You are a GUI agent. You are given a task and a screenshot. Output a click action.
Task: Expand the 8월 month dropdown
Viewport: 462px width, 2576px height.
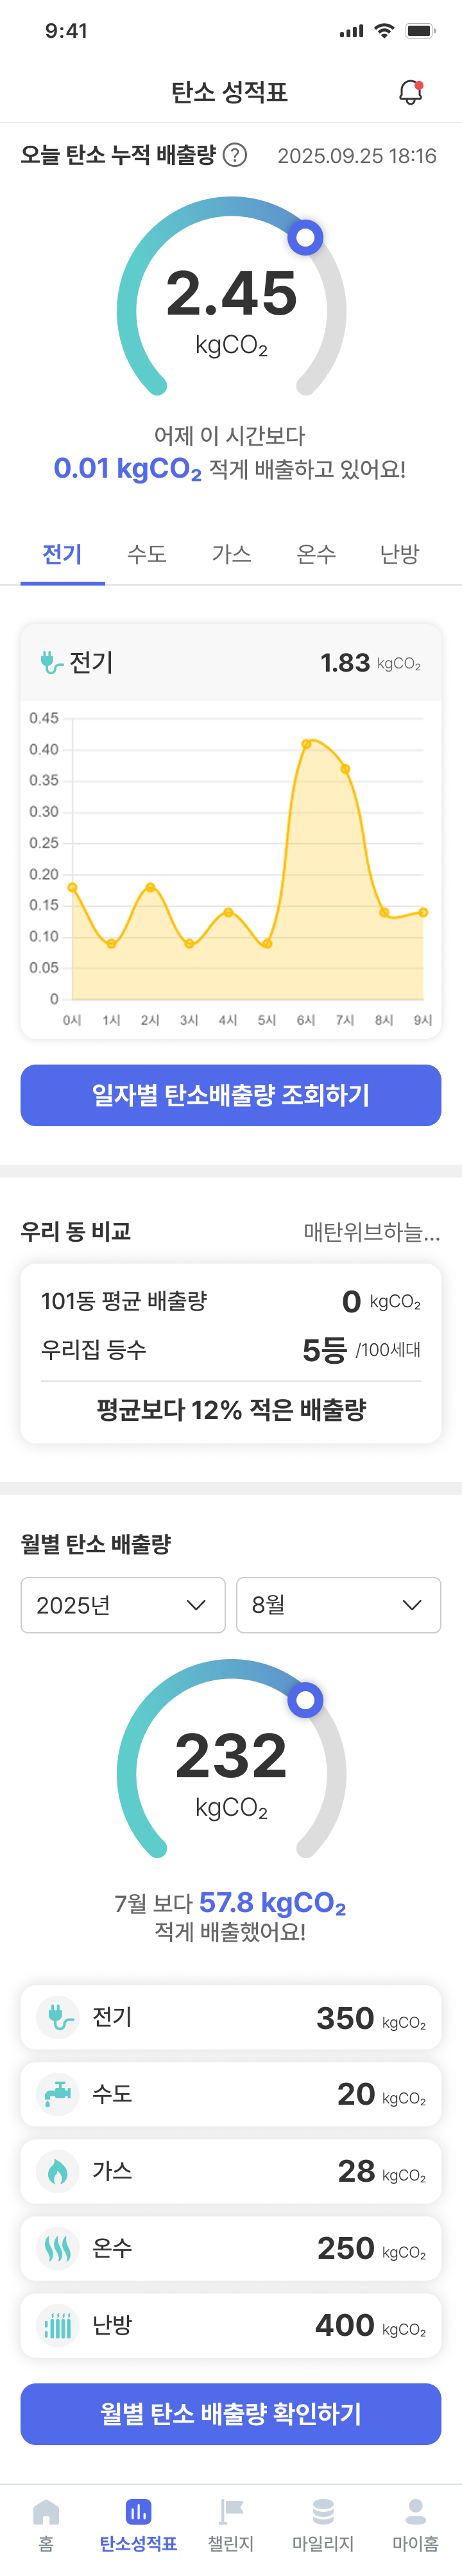338,1605
